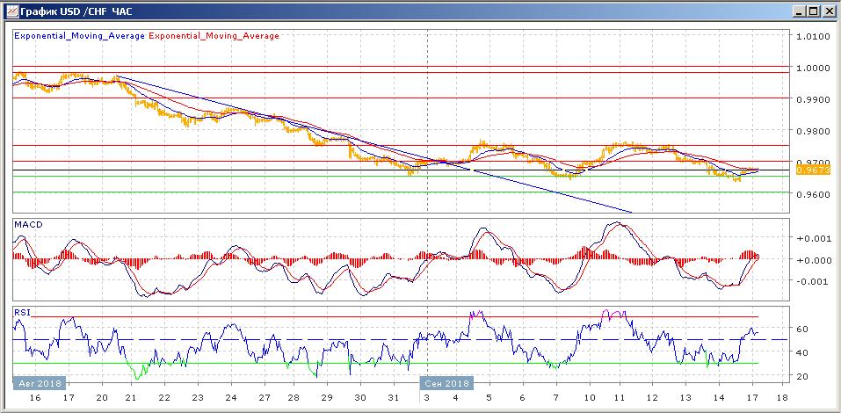841x413 pixels.
Task: Select the blue Exponential_Moving_Average legend label
Action: (x=80, y=36)
